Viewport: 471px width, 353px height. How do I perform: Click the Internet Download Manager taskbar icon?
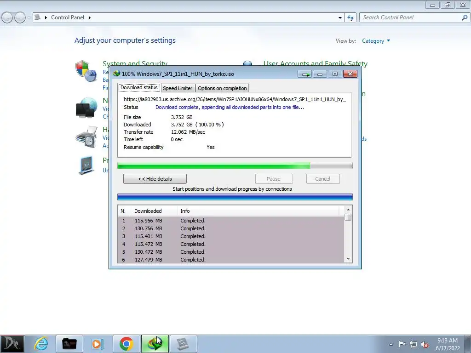(x=155, y=344)
